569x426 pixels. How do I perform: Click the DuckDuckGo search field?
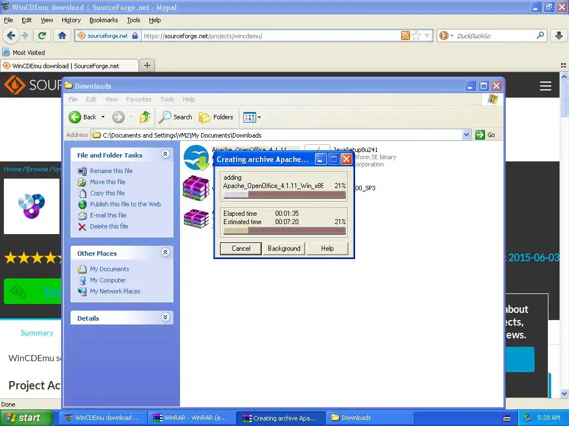[494, 35]
